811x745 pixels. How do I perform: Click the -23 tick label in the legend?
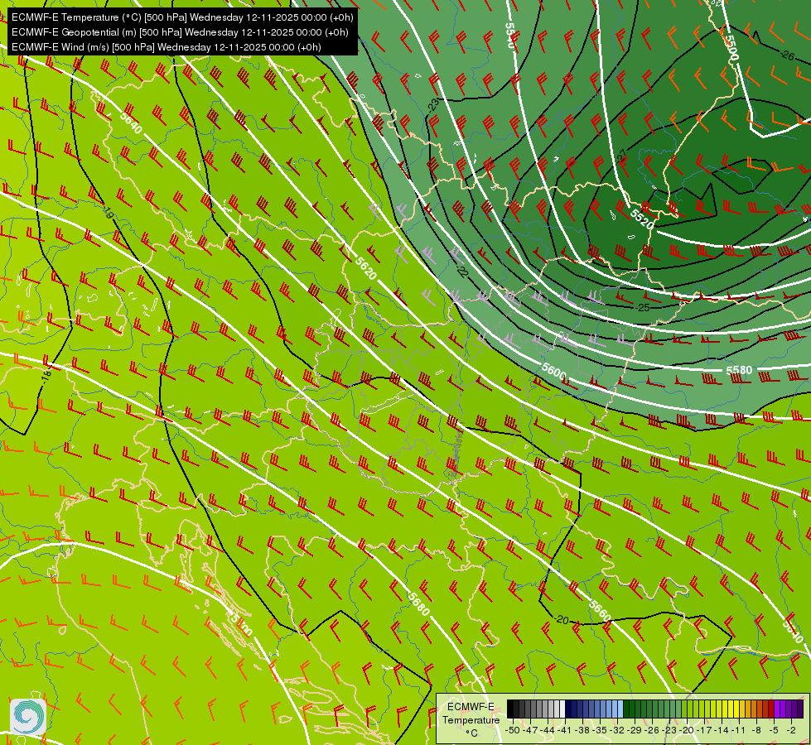[669, 730]
